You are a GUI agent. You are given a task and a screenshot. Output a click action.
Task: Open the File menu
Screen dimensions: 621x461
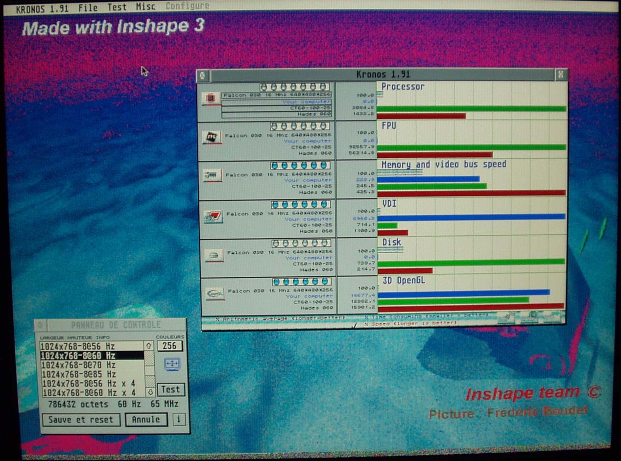(x=88, y=7)
